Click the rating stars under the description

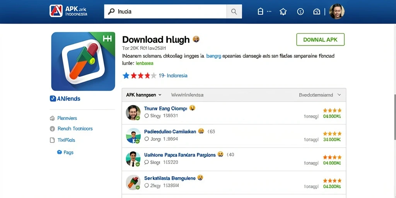tap(139, 75)
